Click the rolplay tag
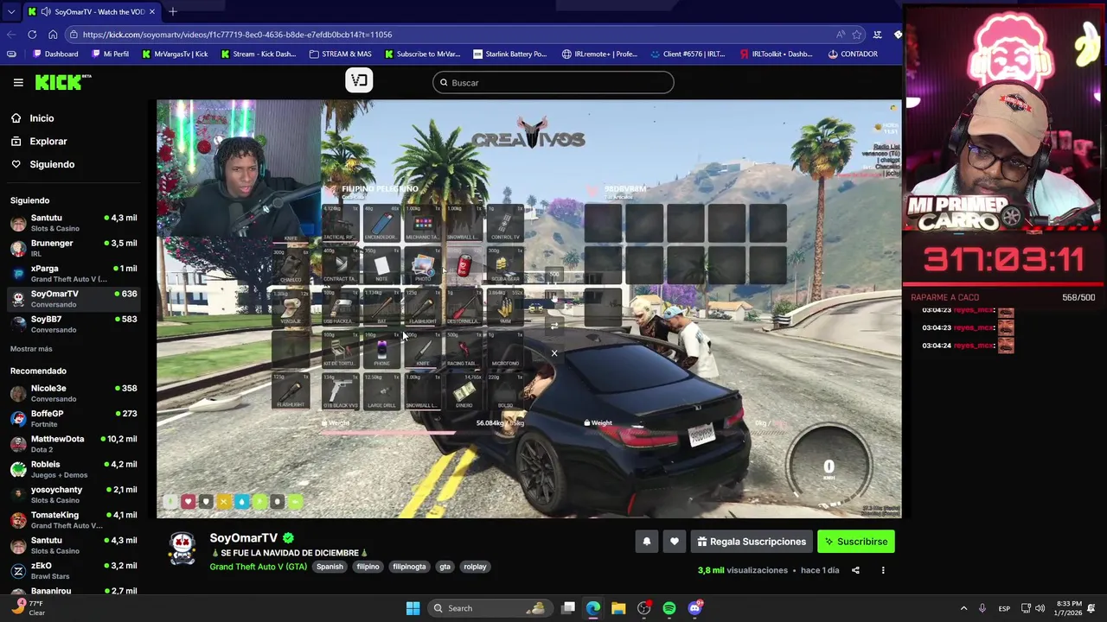This screenshot has height=622, width=1107. tap(475, 567)
